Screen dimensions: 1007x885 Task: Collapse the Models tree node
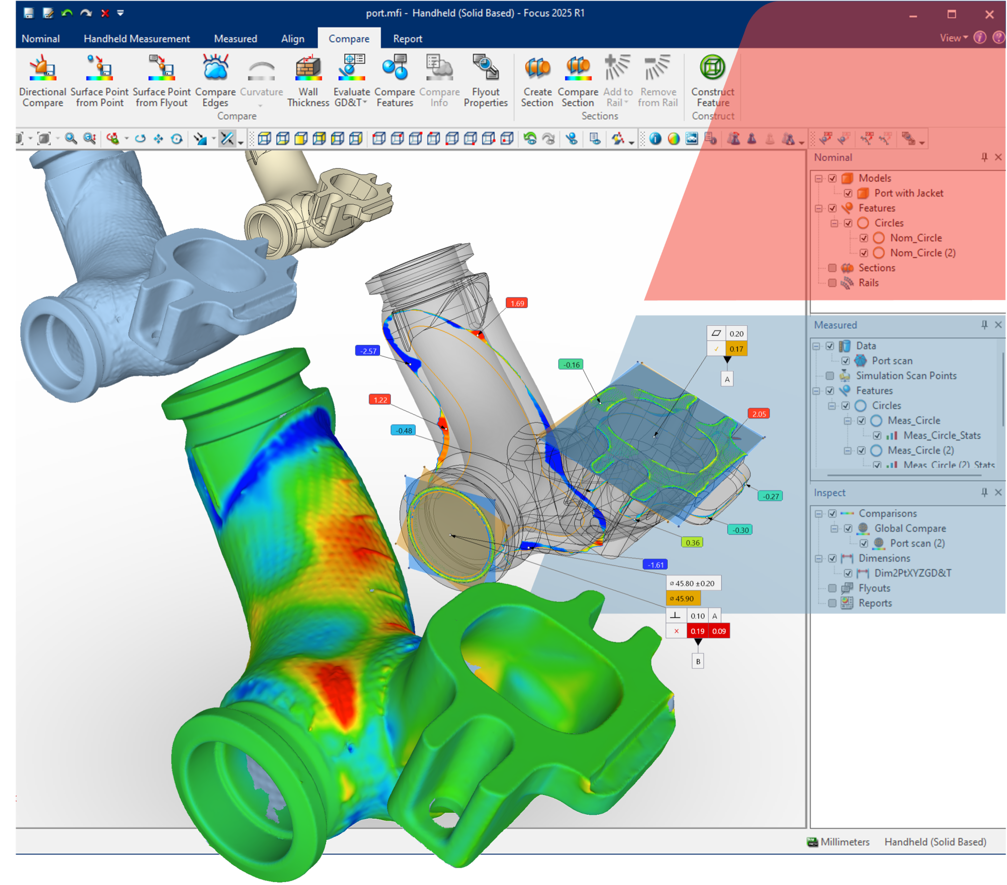(818, 178)
